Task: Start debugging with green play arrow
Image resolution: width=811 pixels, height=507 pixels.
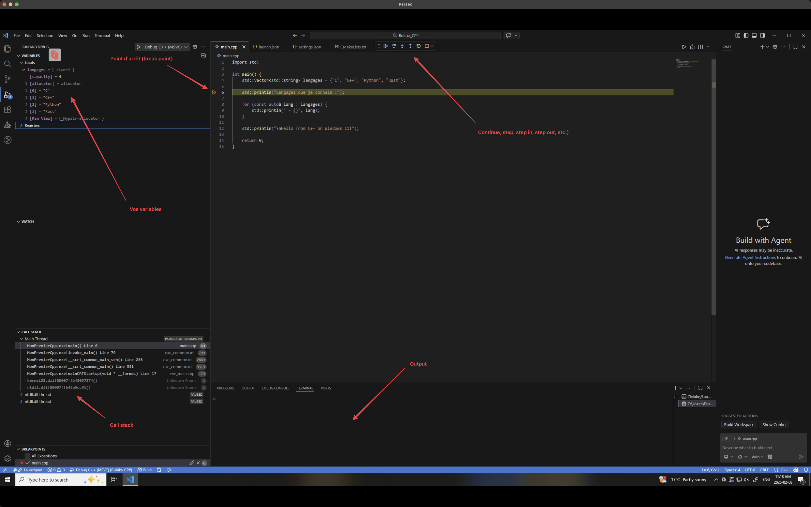Action: click(x=138, y=47)
